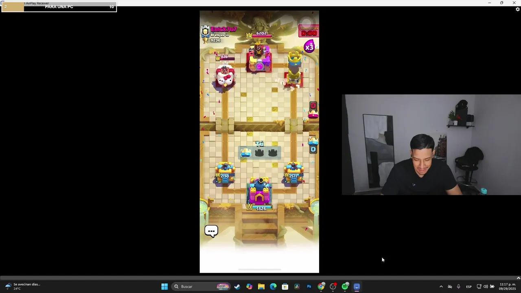Open weather widget showing 24°C
This screenshot has height=293, width=521.
click(x=23, y=286)
